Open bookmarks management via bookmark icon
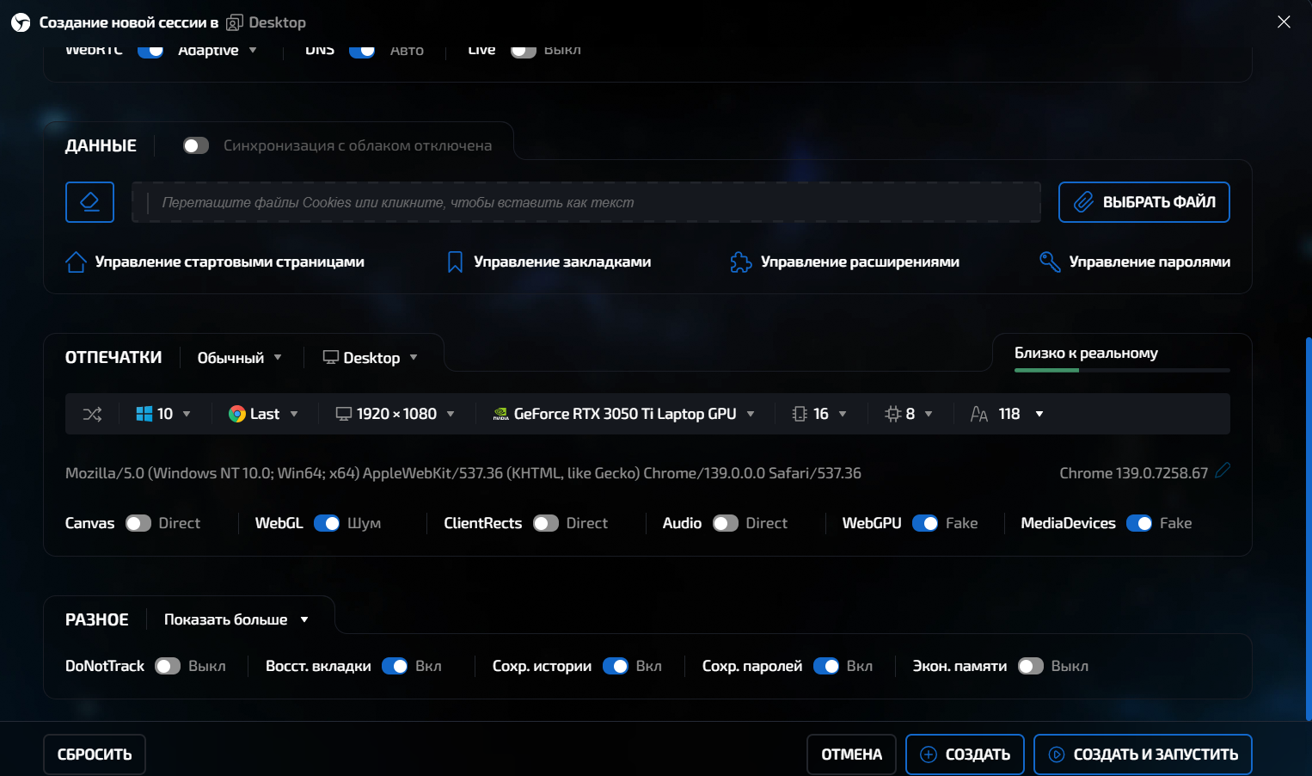Viewport: 1312px width, 776px height. 456,262
